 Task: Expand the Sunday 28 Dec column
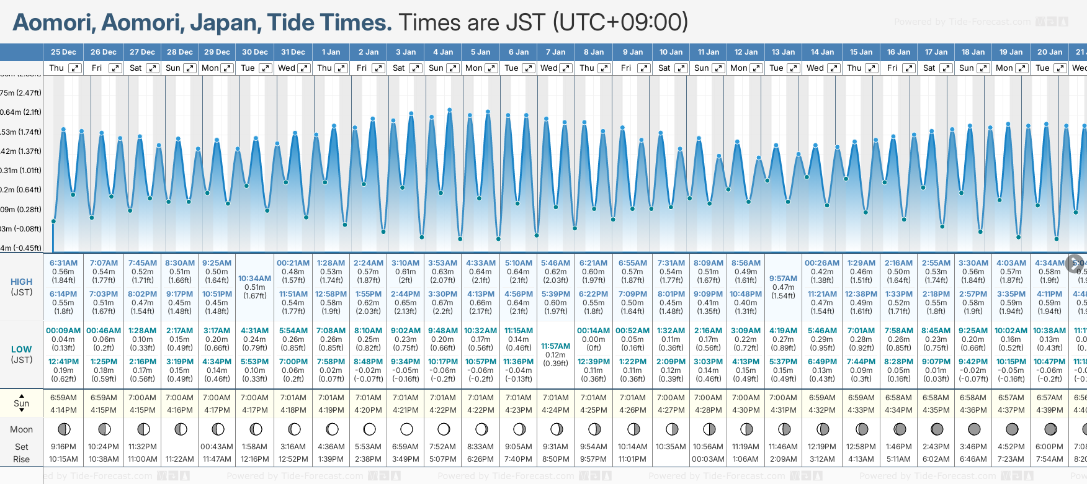[190, 68]
